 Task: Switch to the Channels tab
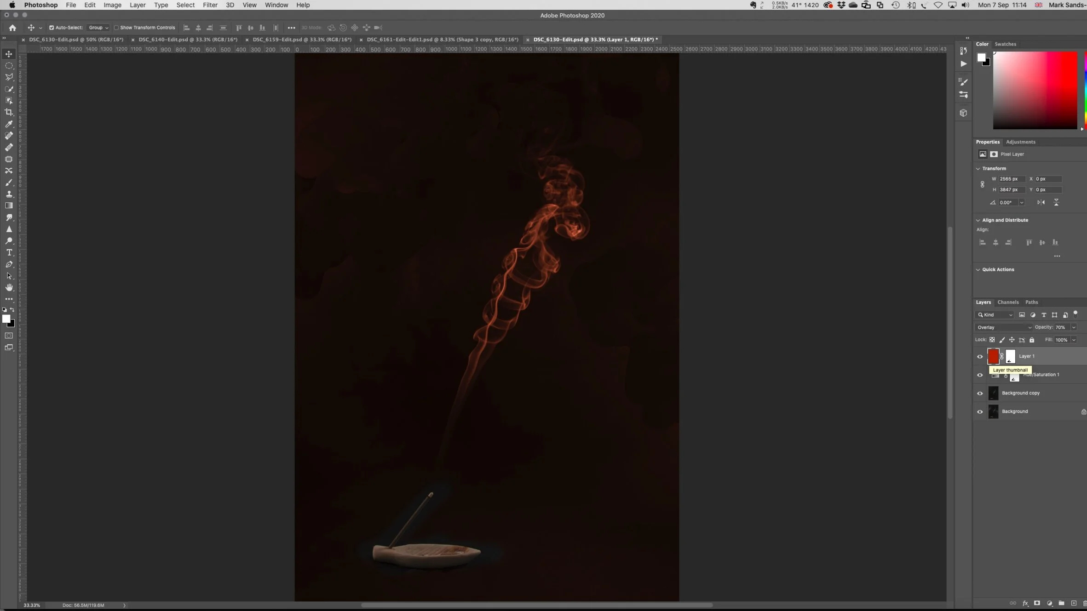[1008, 302]
